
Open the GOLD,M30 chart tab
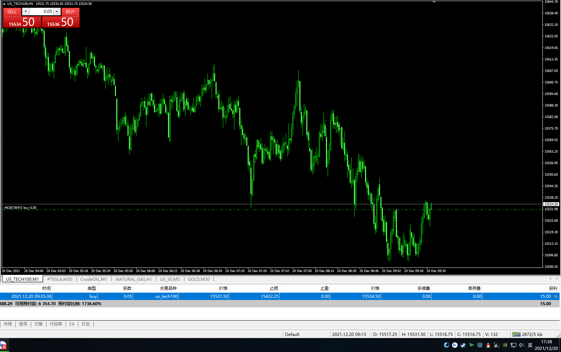(199, 279)
